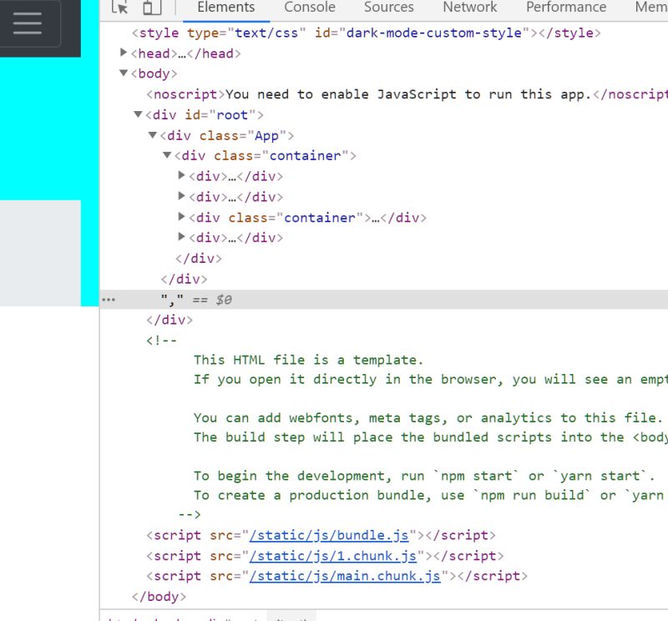Collapse the div#root node
Viewport: 668px width, 621px height.
[x=137, y=114]
